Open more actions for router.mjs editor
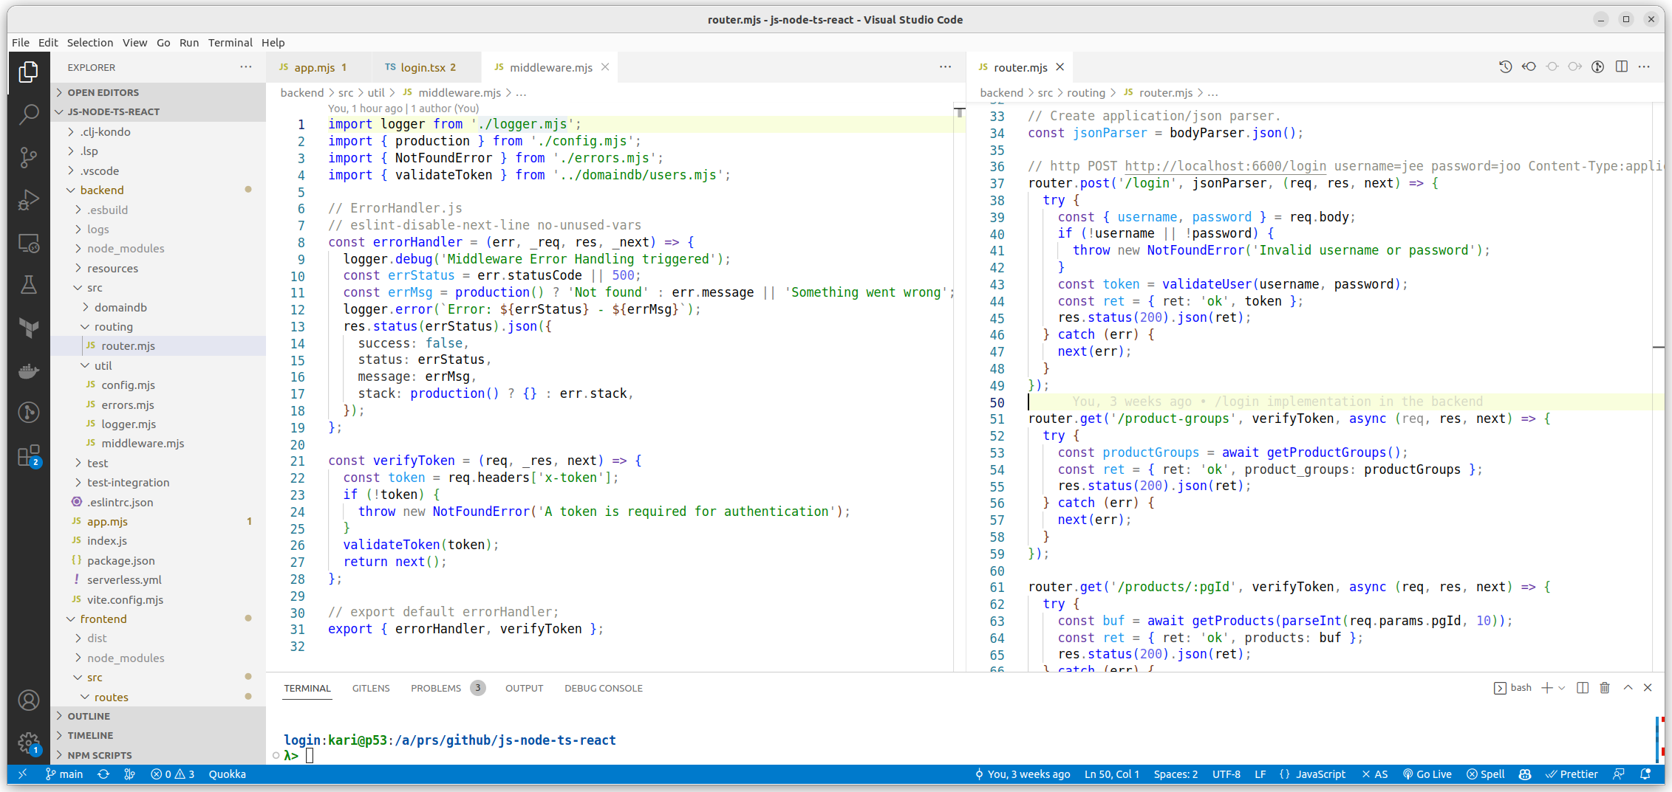This screenshot has height=792, width=1672. [x=1644, y=67]
